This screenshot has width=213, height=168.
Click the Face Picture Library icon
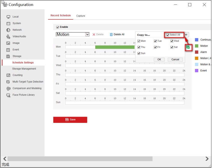(8, 95)
